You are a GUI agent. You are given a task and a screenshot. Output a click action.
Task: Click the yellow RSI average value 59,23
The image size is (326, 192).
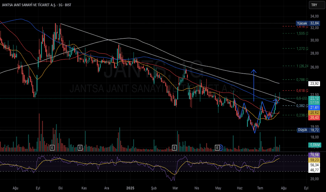click(314, 160)
